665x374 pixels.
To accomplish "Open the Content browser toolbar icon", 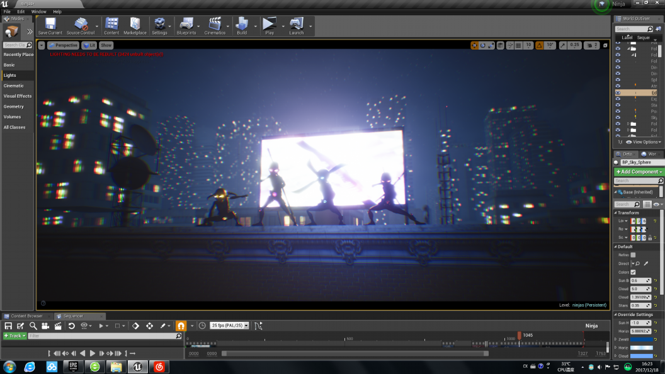I will click(x=111, y=26).
